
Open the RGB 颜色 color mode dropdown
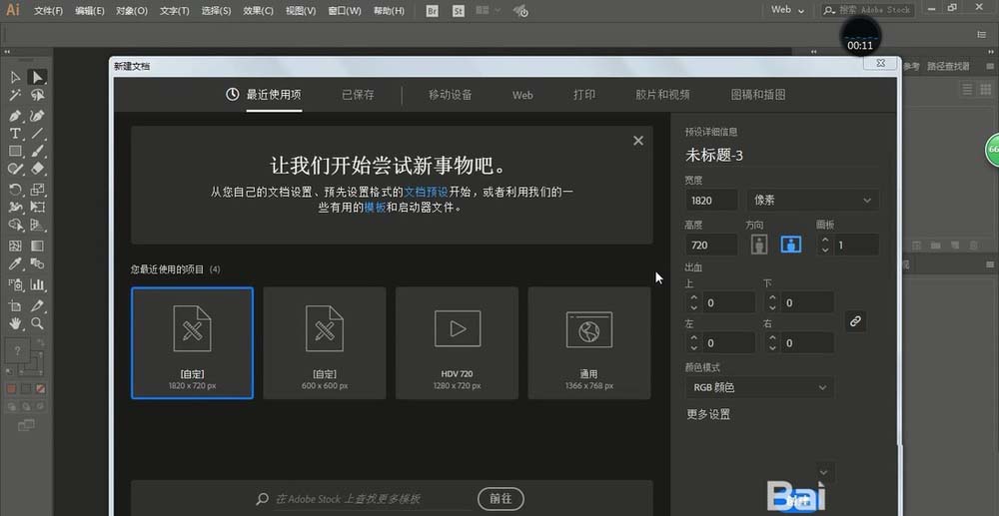(760, 387)
